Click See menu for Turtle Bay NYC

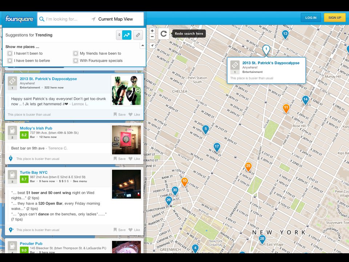click(80, 181)
